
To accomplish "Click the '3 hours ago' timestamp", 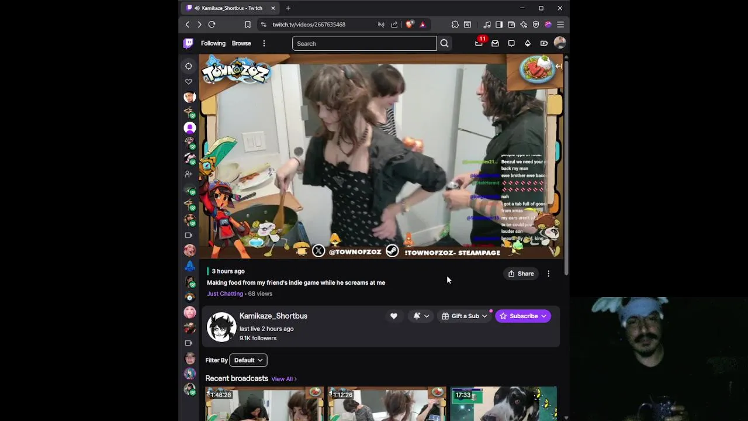I will (x=228, y=271).
